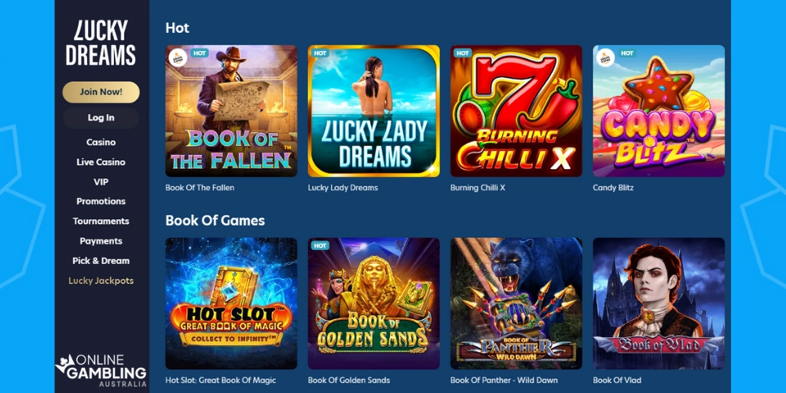Launch the Book Of Vlad game thumbnail

(659, 303)
